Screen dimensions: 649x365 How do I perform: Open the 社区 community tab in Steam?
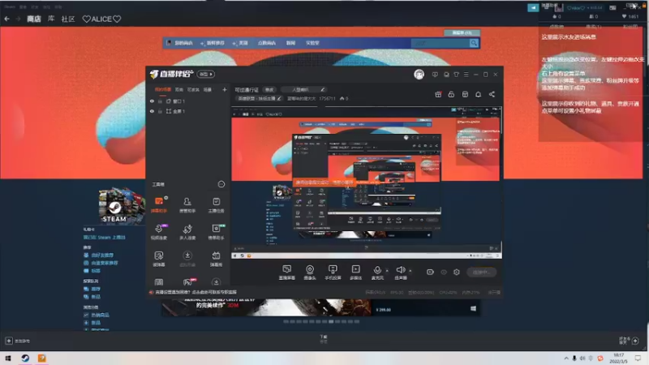click(68, 19)
